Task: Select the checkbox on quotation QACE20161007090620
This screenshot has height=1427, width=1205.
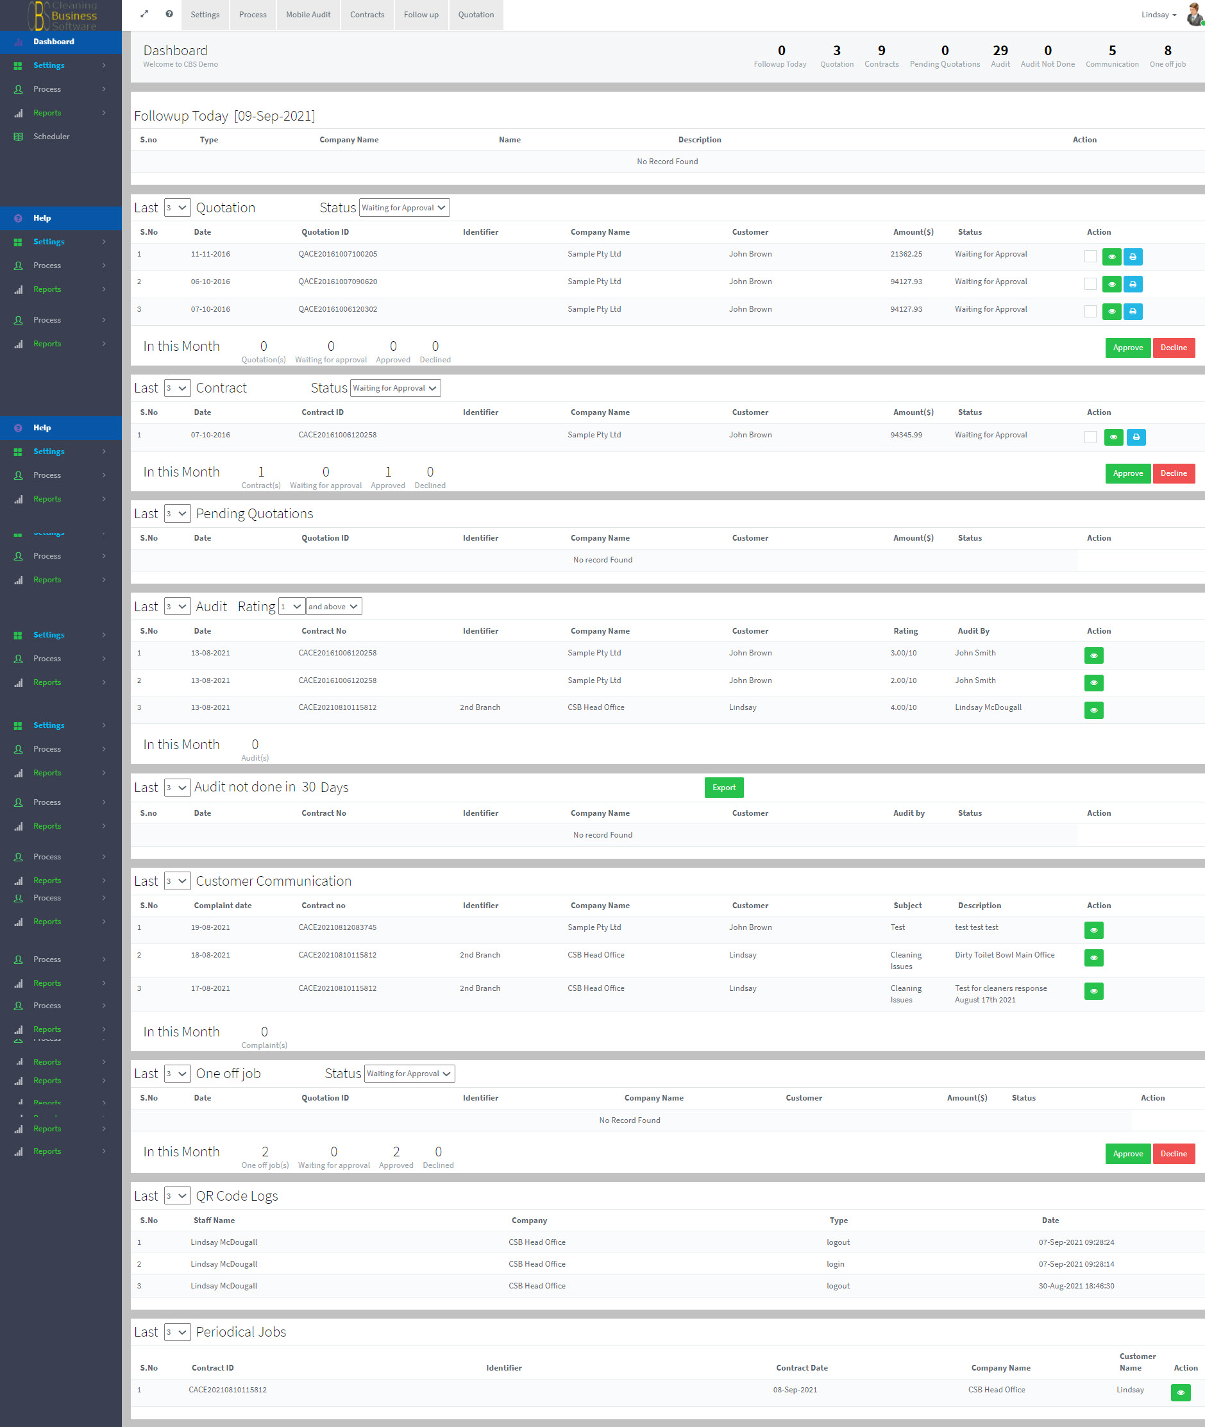Action: (x=1090, y=283)
